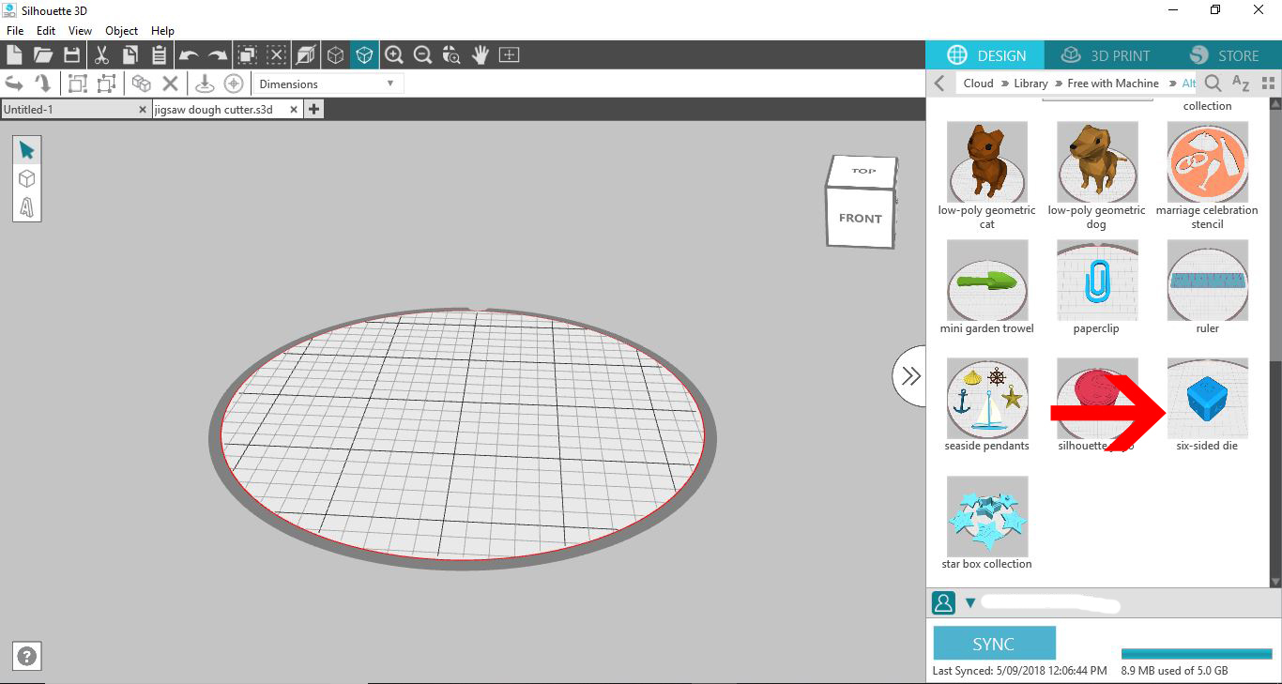Search the library with the magnifier icon
This screenshot has height=684, width=1282.
point(1213,84)
